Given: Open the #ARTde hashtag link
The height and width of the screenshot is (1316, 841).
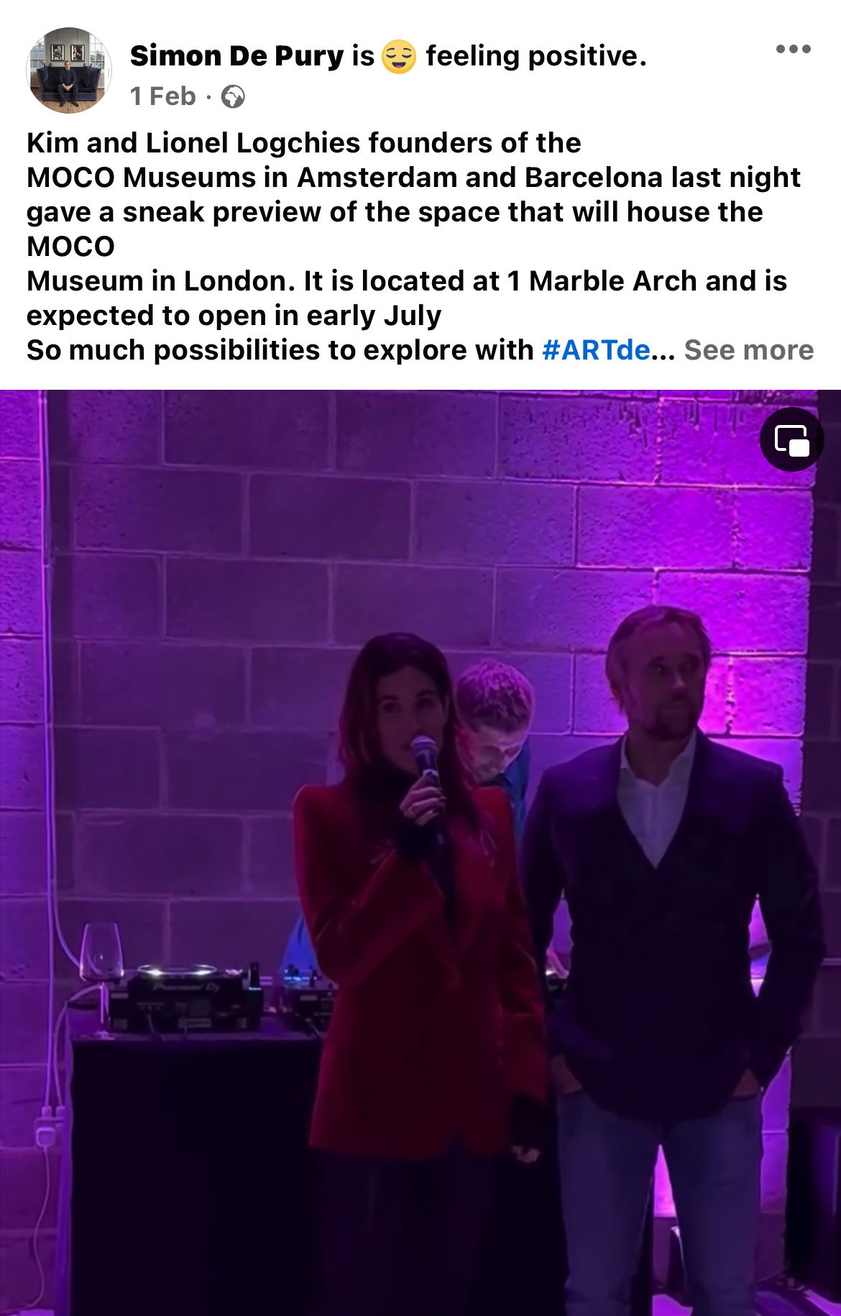Looking at the screenshot, I should click(x=596, y=350).
